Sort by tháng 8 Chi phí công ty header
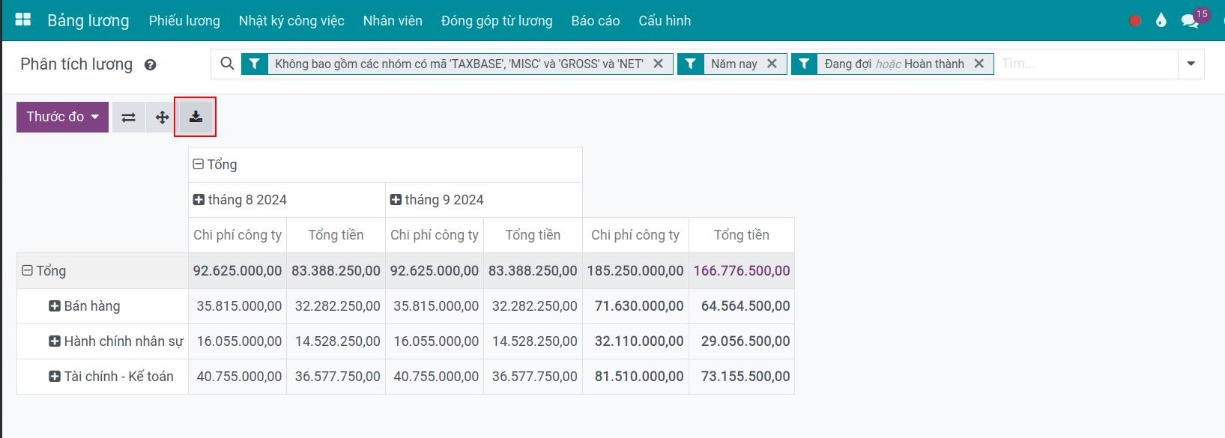The image size is (1225, 438). (238, 235)
